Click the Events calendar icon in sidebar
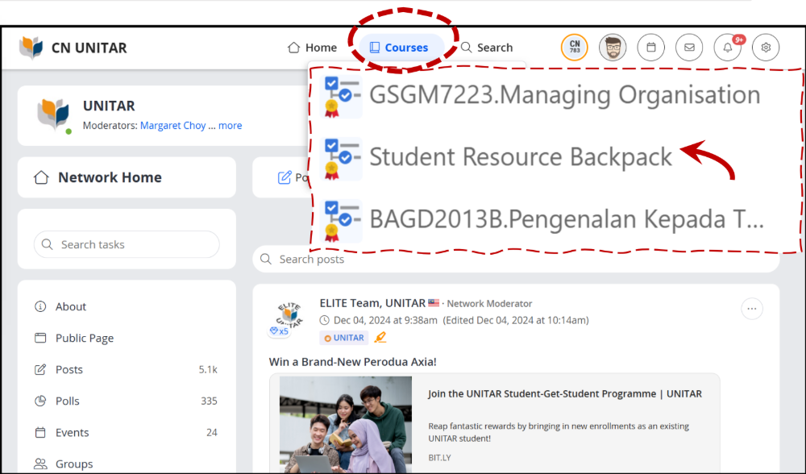The width and height of the screenshot is (806, 474). coord(40,432)
